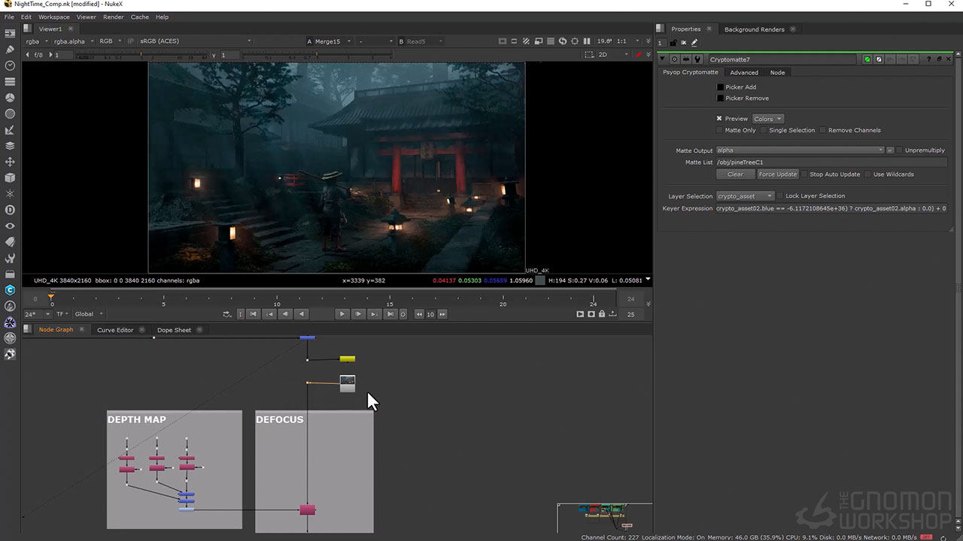
Task: Click the Picker Add color swatch
Action: tap(720, 87)
